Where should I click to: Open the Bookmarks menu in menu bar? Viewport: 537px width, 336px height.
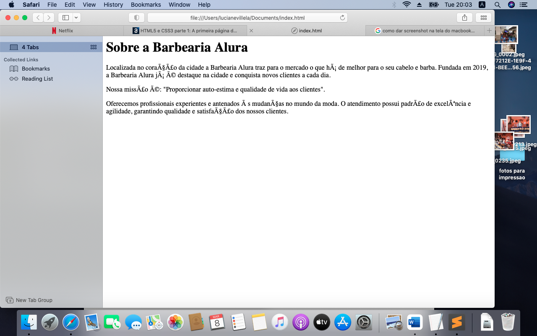146,5
